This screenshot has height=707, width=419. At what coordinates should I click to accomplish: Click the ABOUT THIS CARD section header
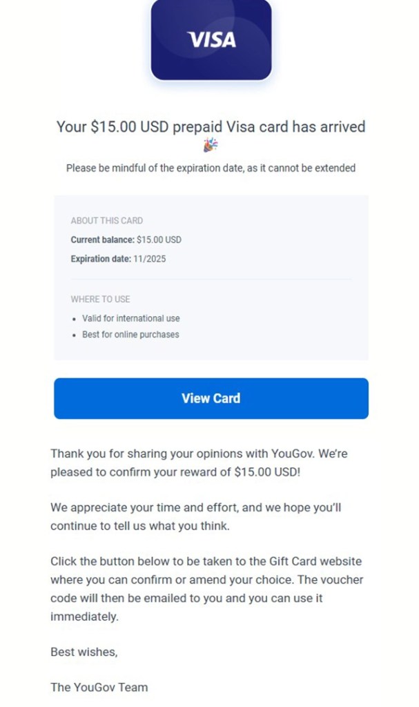[x=107, y=220]
